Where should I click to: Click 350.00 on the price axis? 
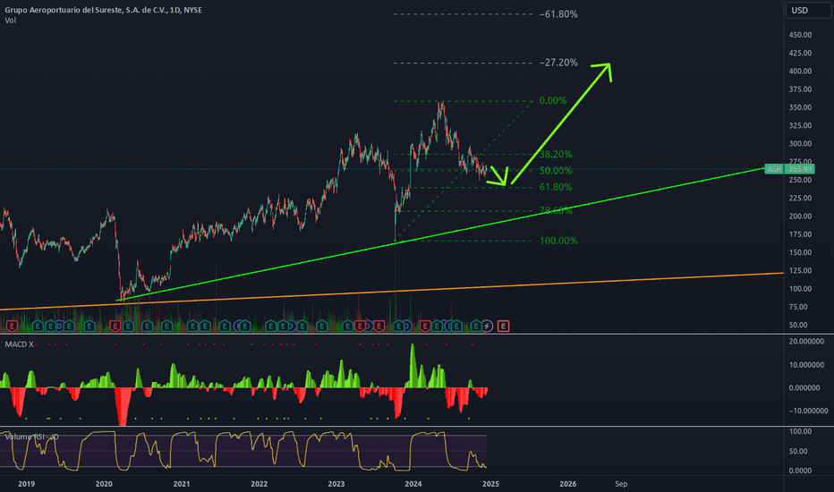[x=801, y=107]
